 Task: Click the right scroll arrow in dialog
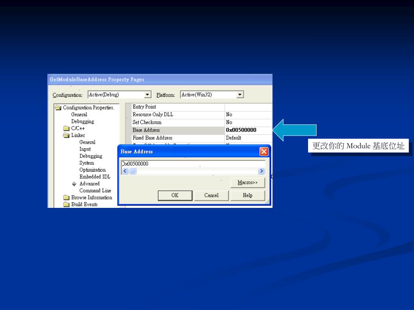pos(262,171)
